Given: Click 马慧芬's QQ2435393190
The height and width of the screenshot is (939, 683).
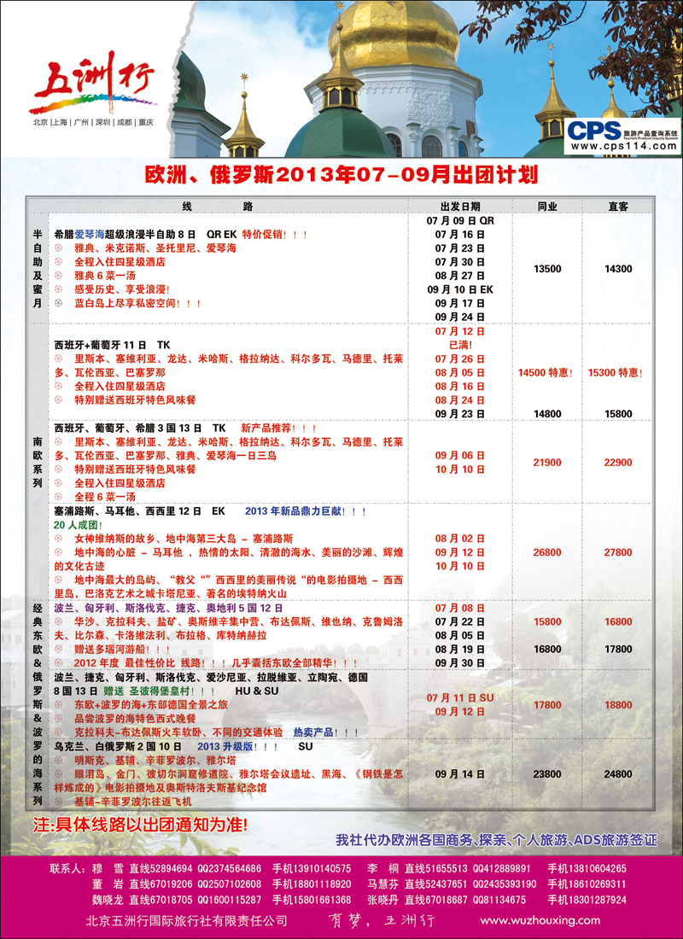Looking at the screenshot, I should coord(505,884).
